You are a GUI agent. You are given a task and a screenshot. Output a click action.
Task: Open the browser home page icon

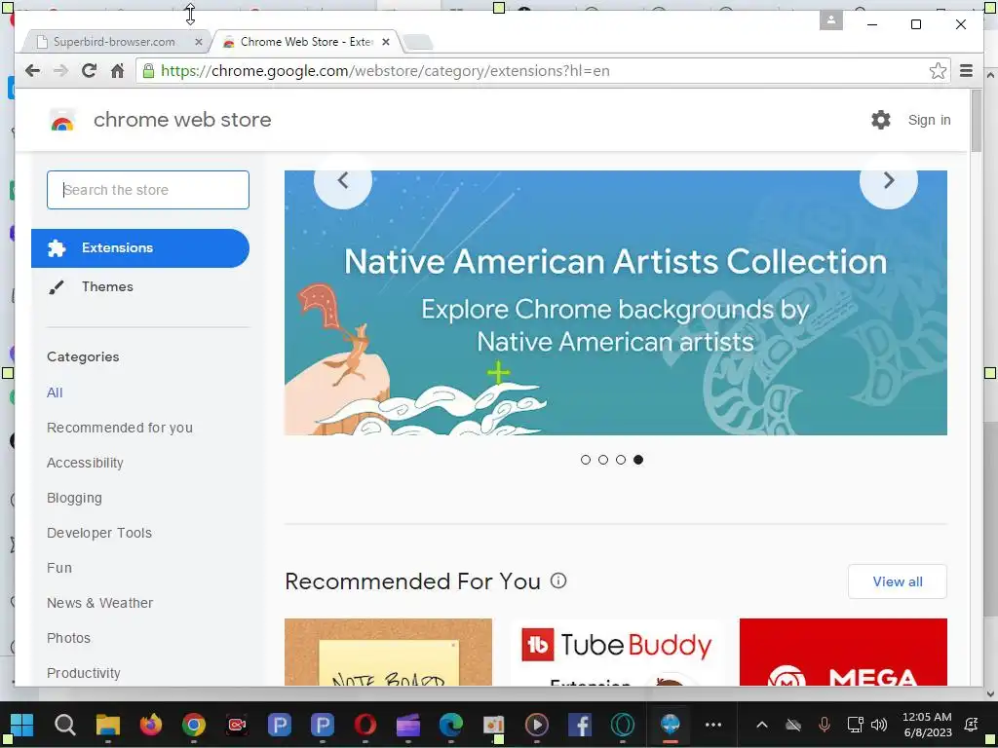(x=117, y=70)
